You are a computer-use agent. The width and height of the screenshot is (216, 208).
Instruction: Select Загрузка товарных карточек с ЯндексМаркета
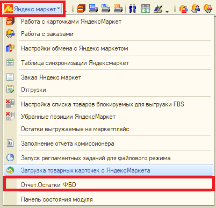[109, 170]
